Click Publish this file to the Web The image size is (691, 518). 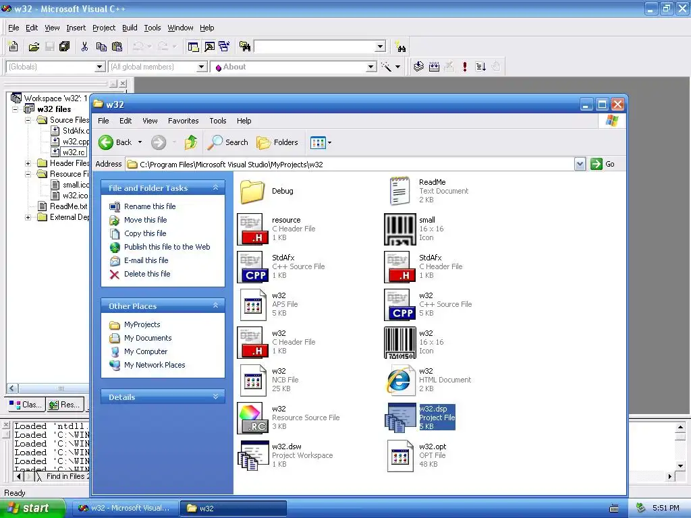tap(167, 247)
